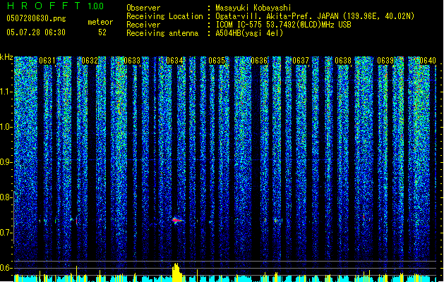Image resolution: width=444 pixels, height=282 pixels.
Task: Click the Observer label
Action: [x=143, y=8]
